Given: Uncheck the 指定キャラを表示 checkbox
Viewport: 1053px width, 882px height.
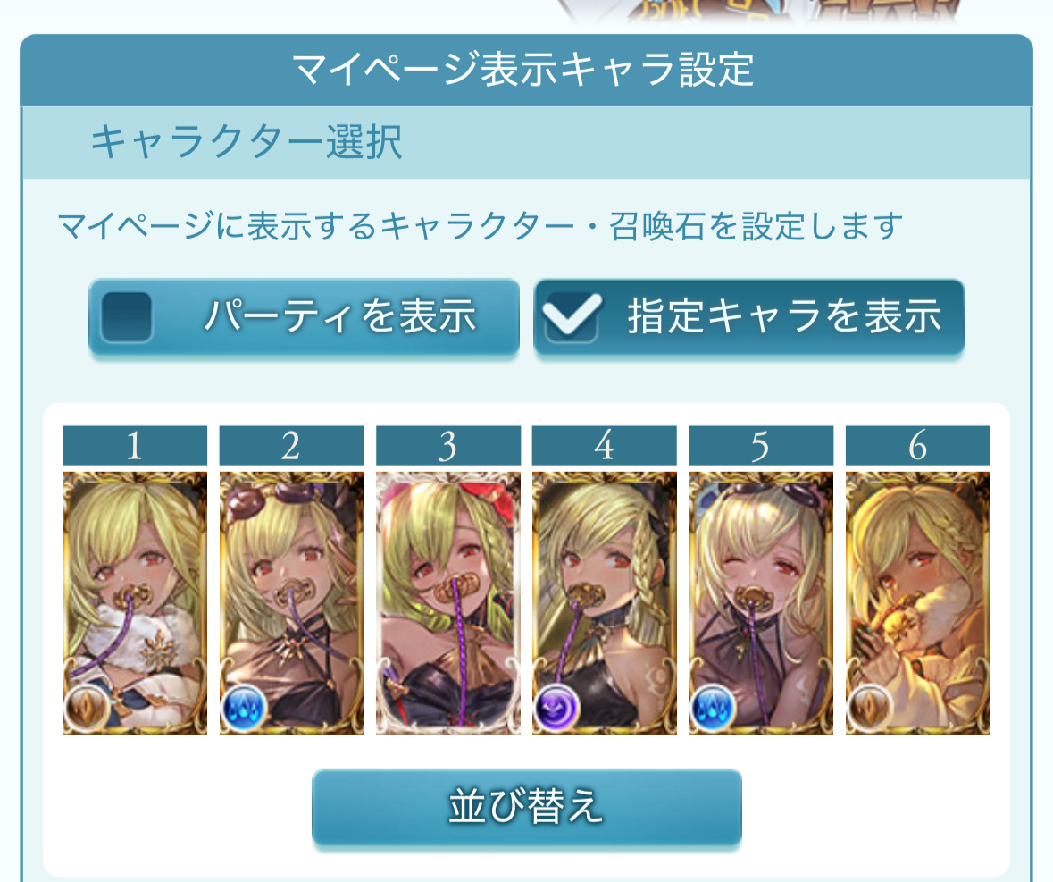Looking at the screenshot, I should point(572,317).
